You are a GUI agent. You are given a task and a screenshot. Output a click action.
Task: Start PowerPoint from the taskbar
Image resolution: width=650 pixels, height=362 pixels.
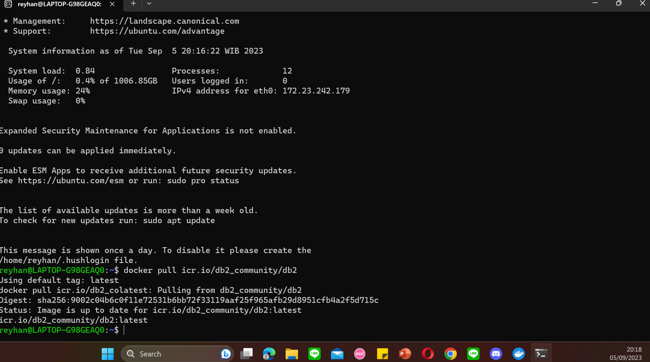click(x=405, y=354)
